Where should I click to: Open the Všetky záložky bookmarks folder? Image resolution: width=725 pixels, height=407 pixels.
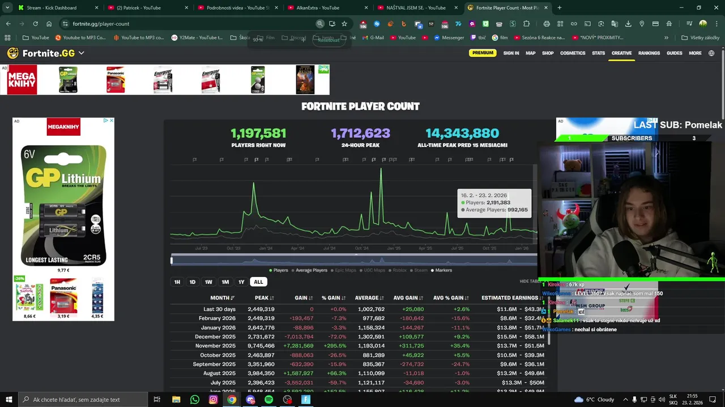click(701, 38)
